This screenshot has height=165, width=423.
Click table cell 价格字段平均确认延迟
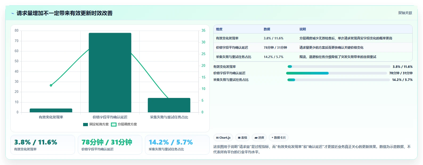pyautogui.click(x=232, y=48)
